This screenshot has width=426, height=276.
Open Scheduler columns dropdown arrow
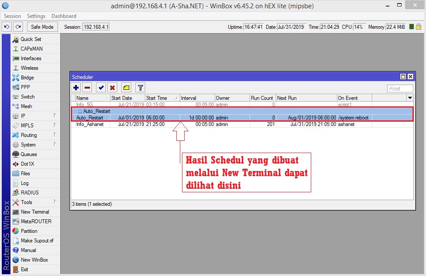point(410,98)
